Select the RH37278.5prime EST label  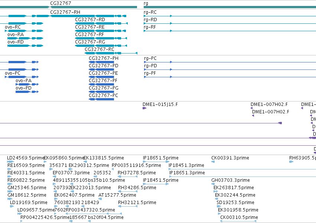[x=137, y=173]
